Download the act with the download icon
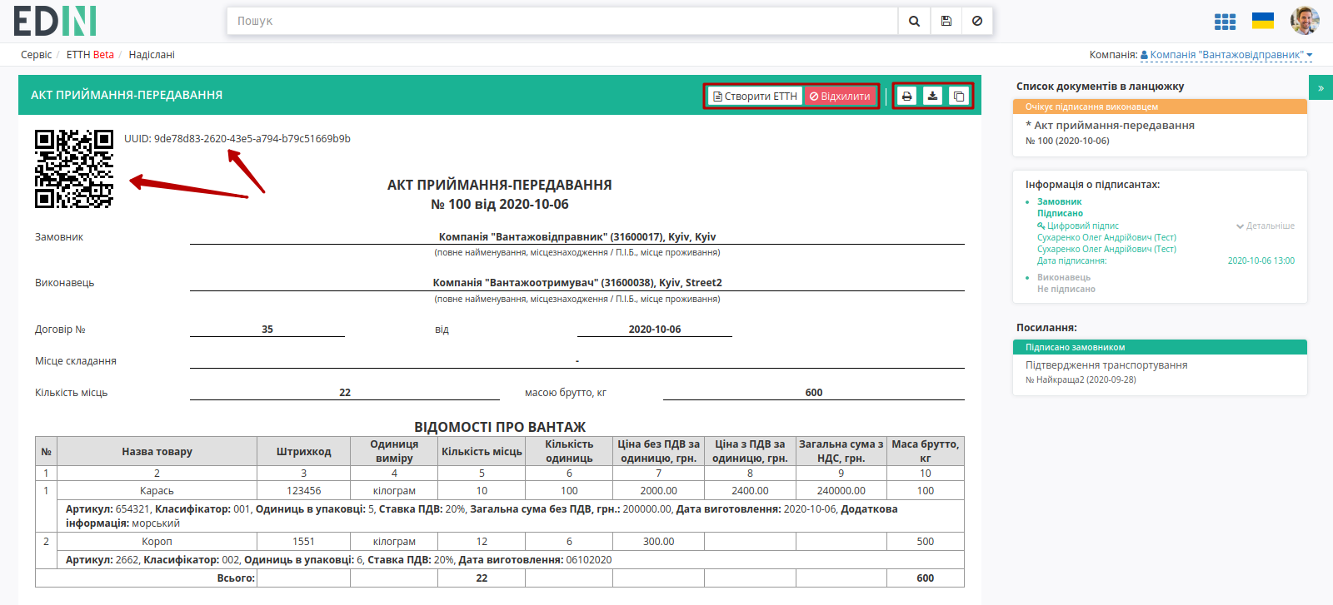Screen dimensions: 1333x605 [932, 97]
